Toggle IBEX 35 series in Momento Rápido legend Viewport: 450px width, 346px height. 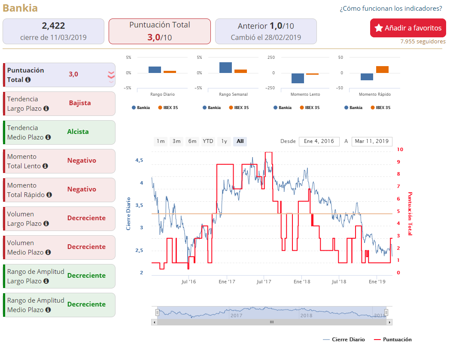pyautogui.click(x=381, y=108)
